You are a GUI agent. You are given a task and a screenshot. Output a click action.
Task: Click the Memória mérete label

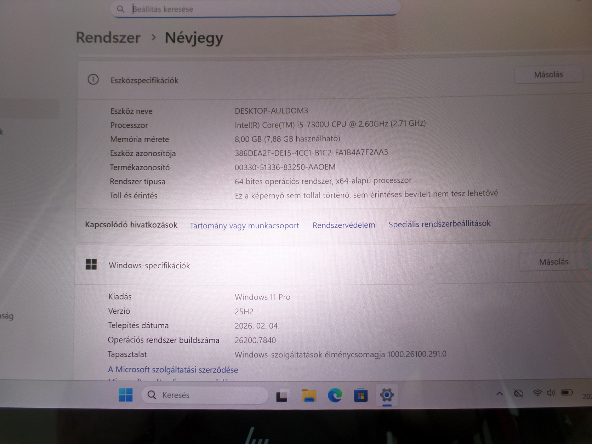coord(140,140)
